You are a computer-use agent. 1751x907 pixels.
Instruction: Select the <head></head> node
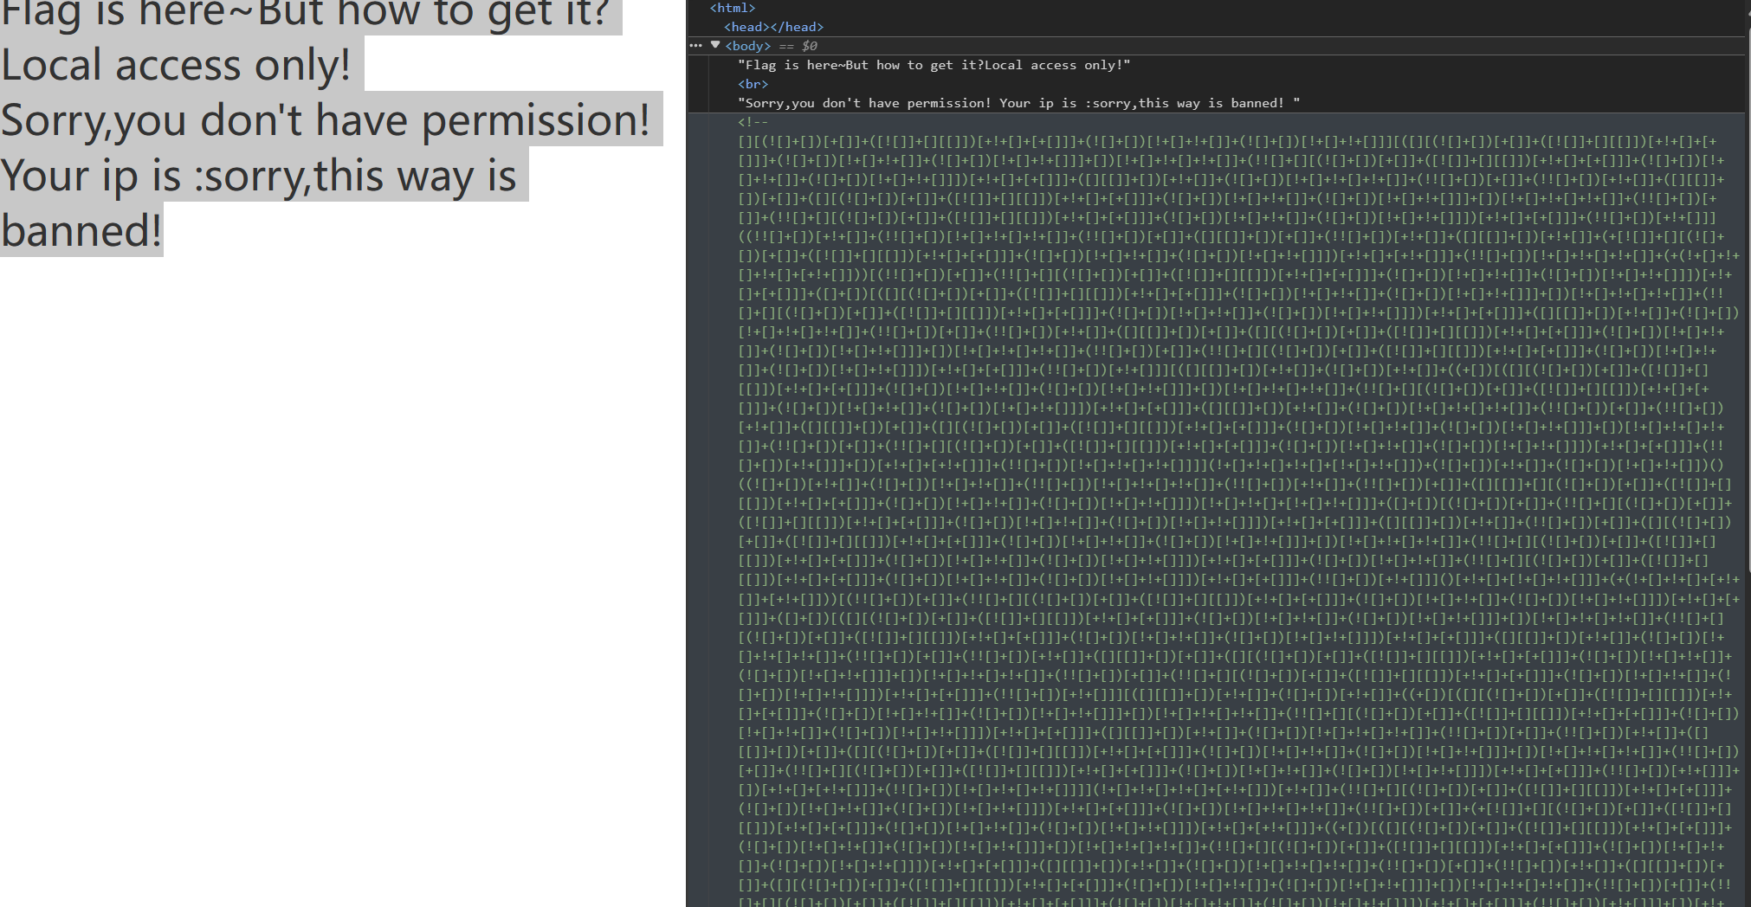tap(774, 27)
